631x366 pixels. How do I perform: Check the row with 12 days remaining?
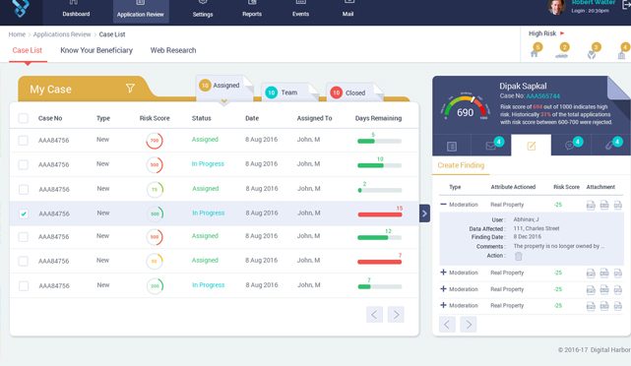pyautogui.click(x=24, y=237)
